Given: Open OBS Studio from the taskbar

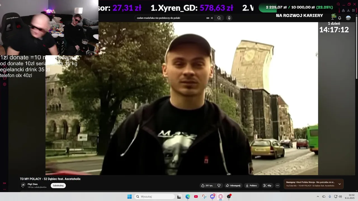Looking at the screenshot, I should click(229, 197).
